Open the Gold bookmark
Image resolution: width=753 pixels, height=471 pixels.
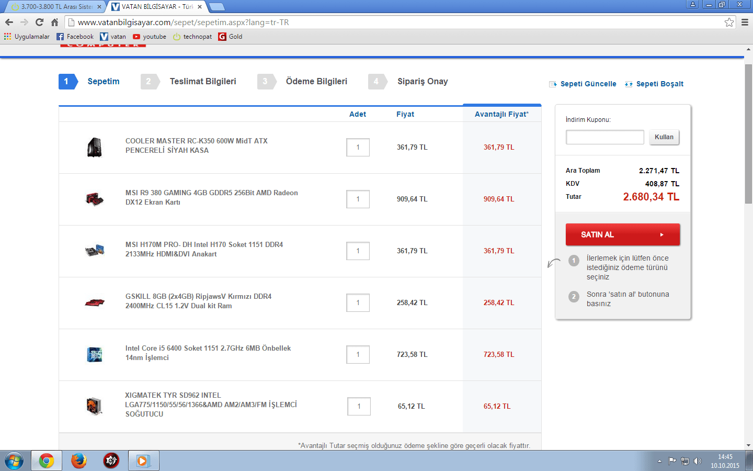[230, 37]
